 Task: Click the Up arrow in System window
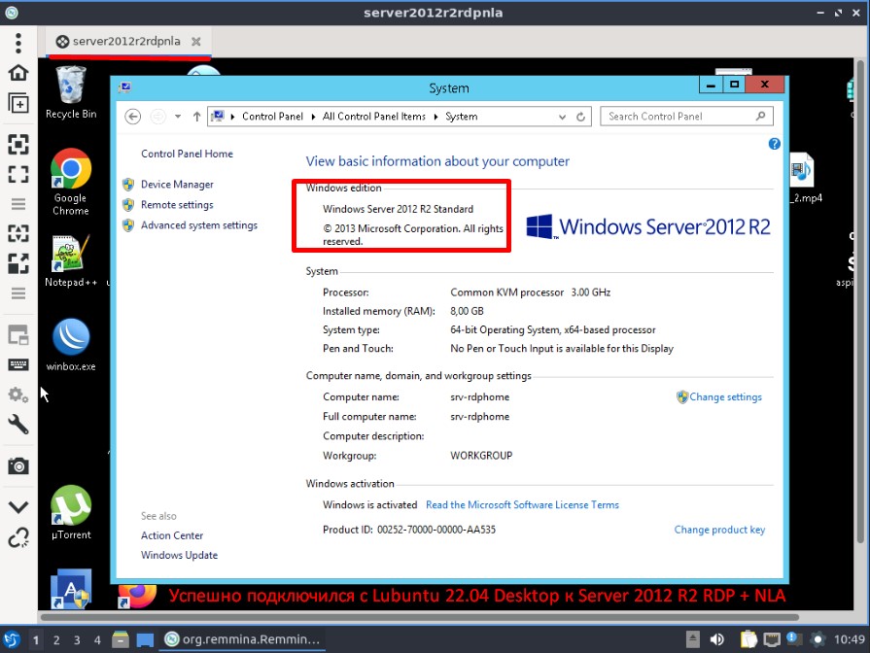[x=196, y=117]
